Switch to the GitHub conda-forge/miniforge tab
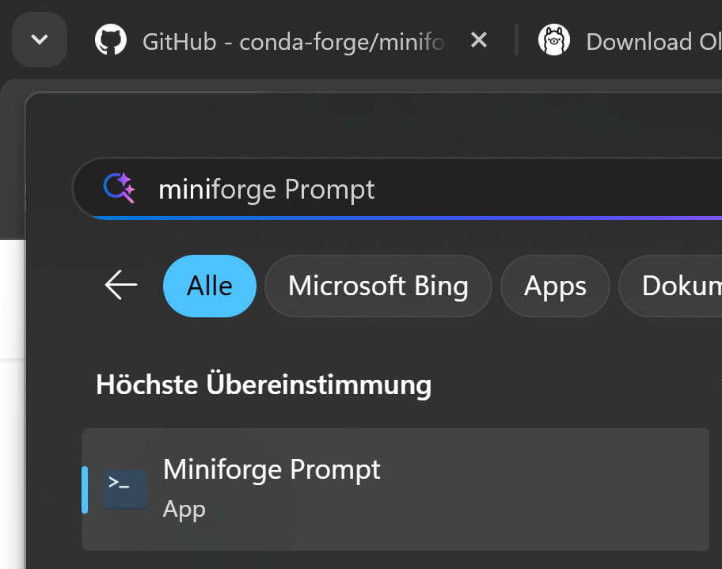The width and height of the screenshot is (722, 569). click(293, 41)
